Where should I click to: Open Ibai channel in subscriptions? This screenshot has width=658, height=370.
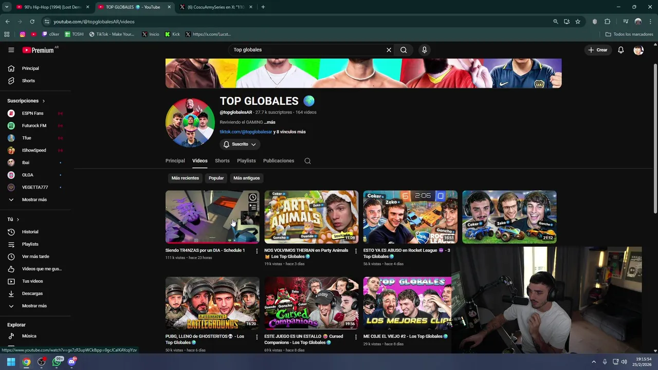36,162
